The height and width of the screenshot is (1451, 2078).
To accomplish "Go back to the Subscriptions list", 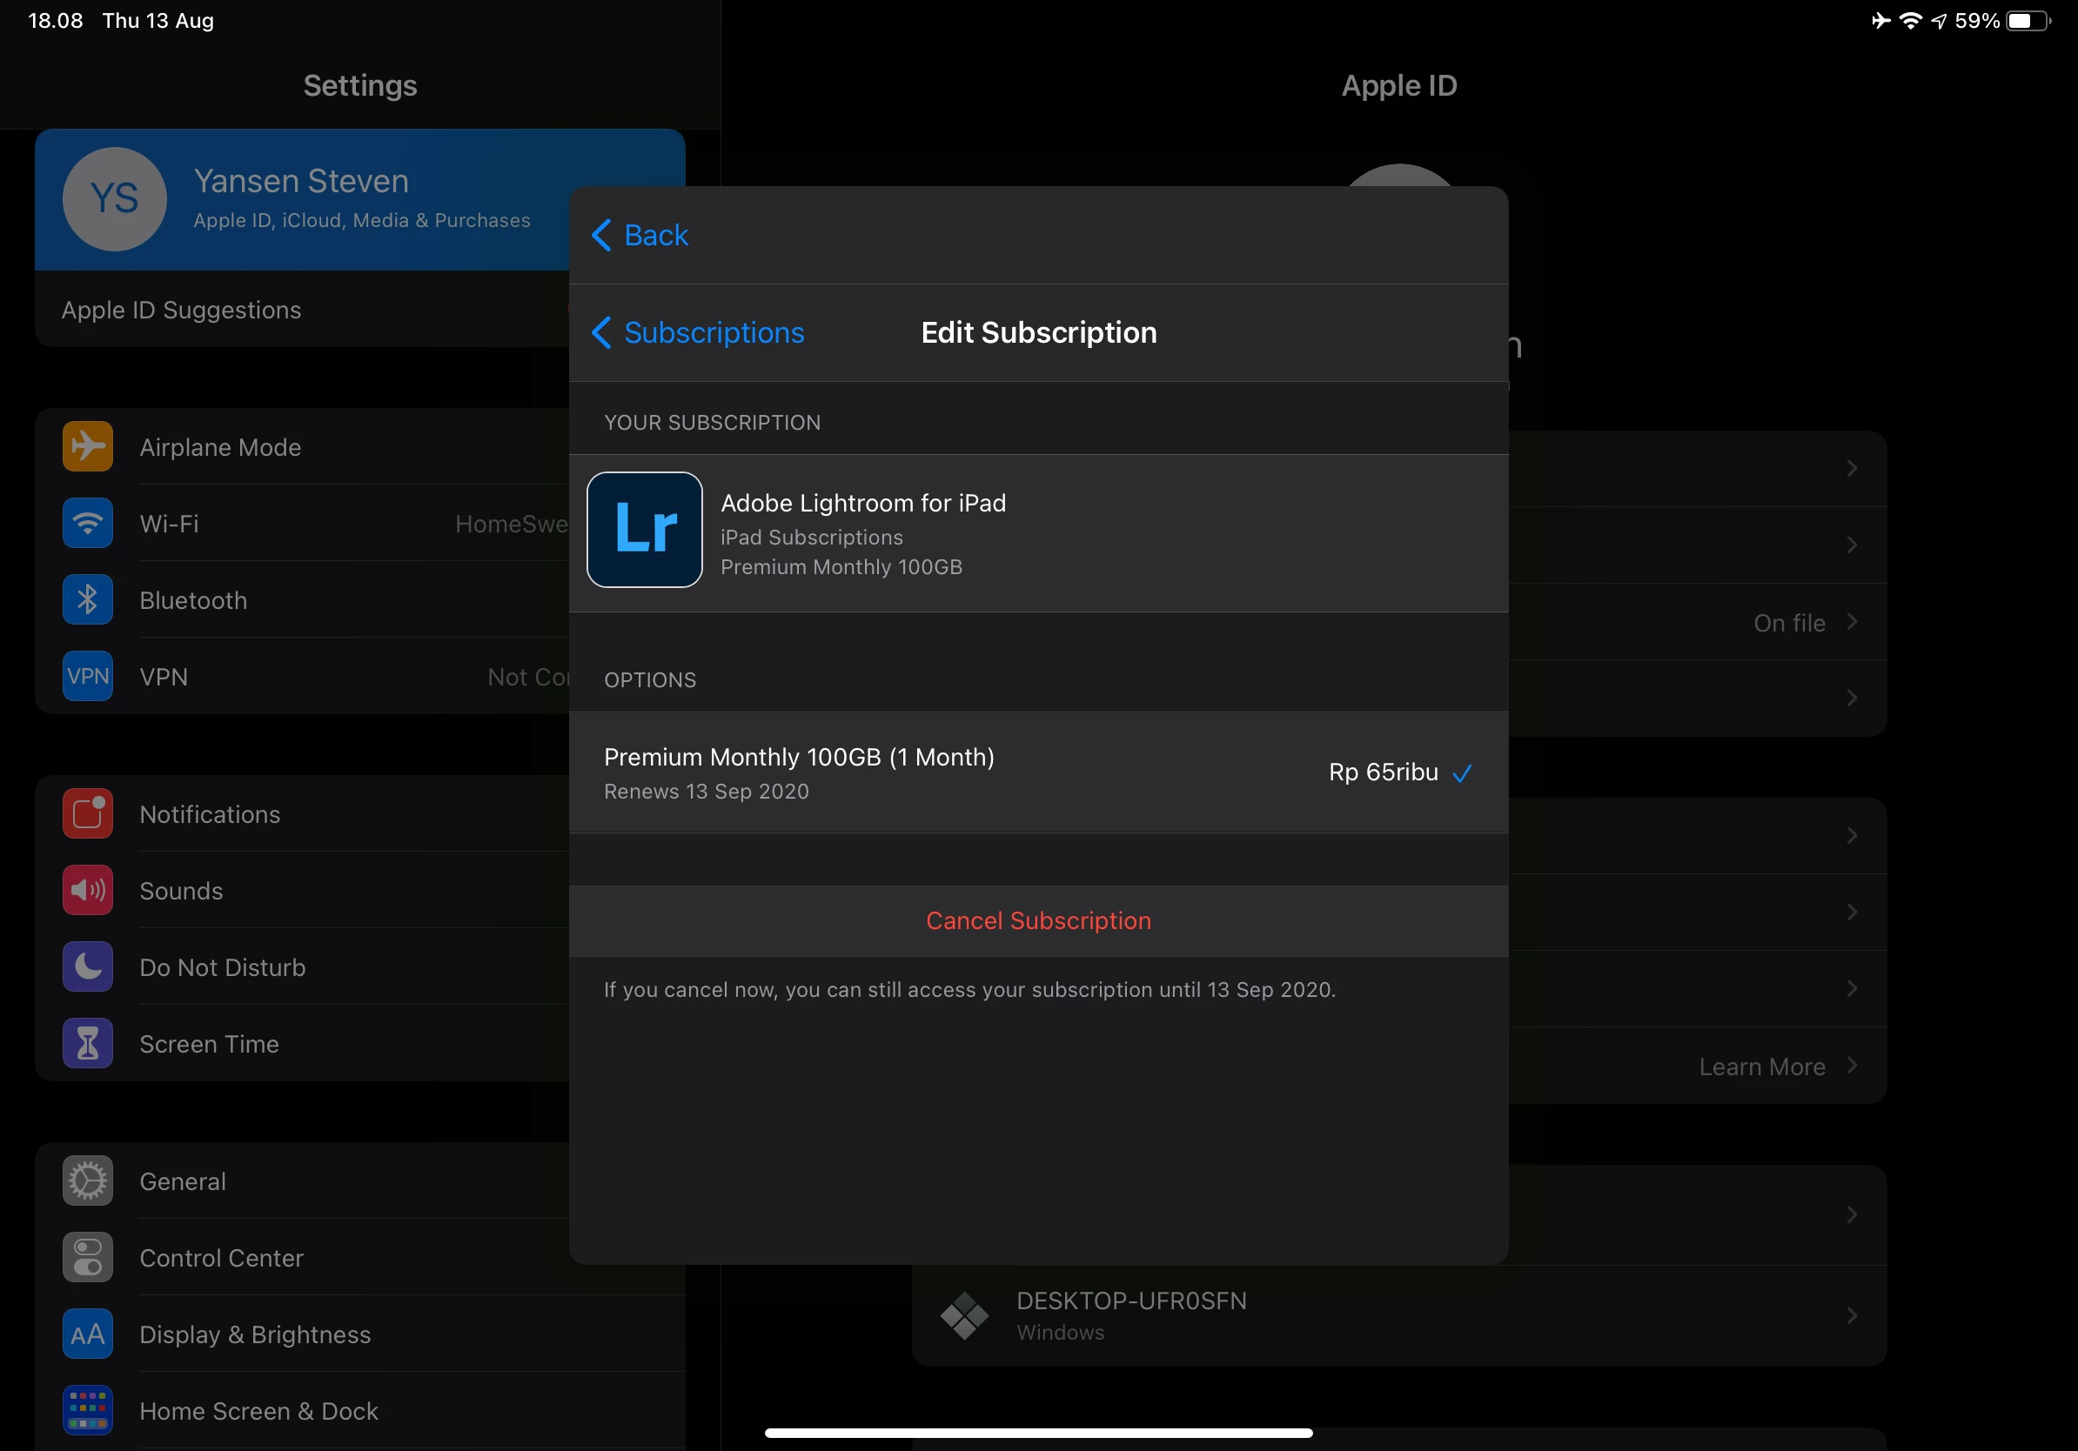I will (698, 333).
